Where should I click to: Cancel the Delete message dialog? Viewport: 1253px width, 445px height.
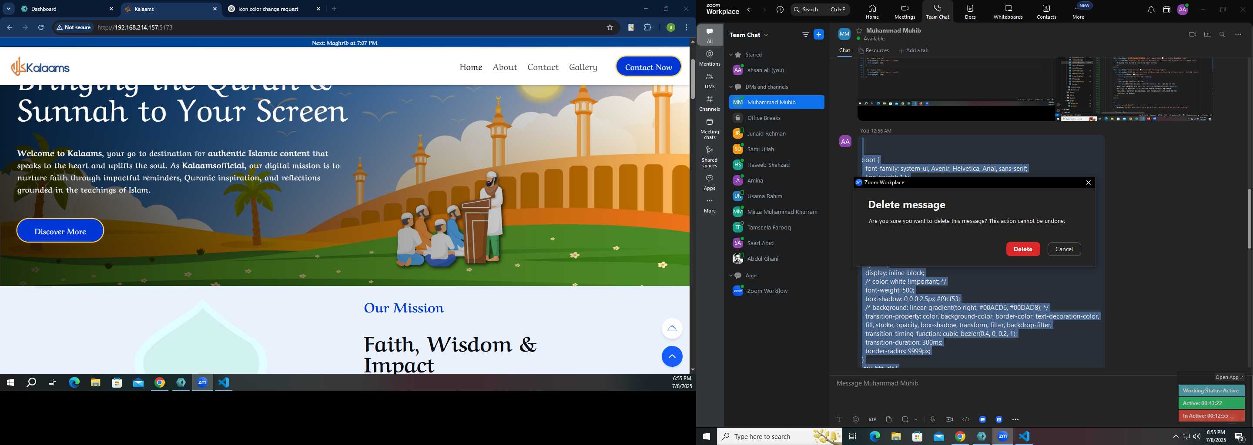pyautogui.click(x=1064, y=249)
